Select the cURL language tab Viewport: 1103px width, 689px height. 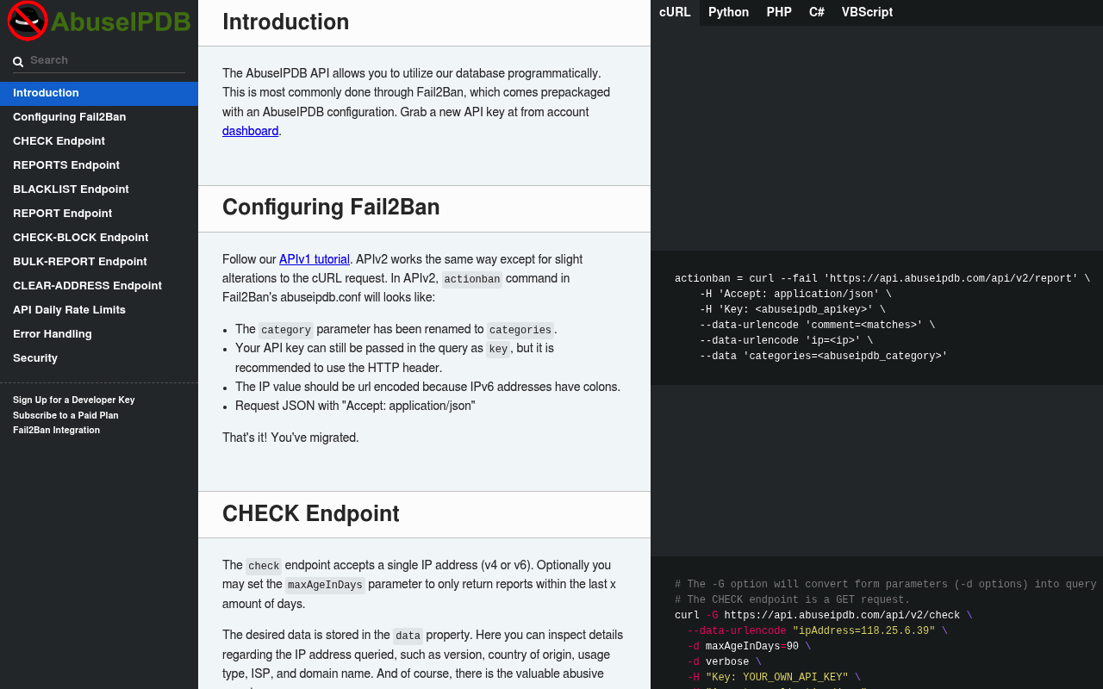tap(675, 12)
